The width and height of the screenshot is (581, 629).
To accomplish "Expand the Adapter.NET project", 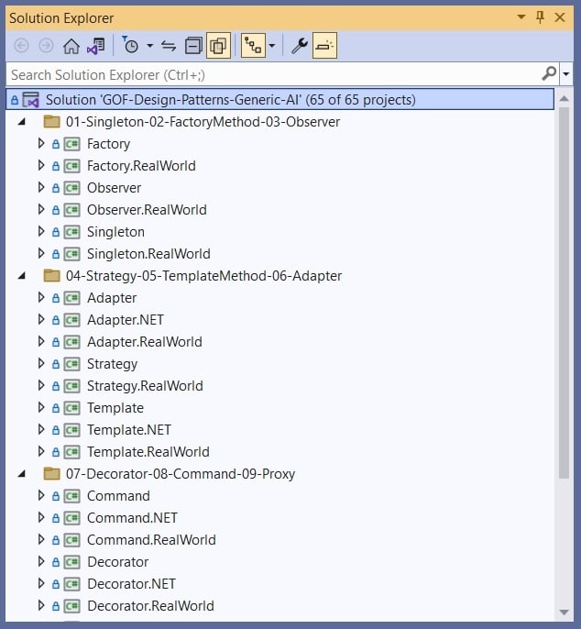I will (x=41, y=319).
